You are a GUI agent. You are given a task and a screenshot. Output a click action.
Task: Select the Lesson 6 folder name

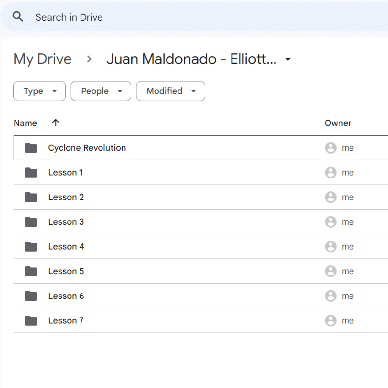(66, 296)
